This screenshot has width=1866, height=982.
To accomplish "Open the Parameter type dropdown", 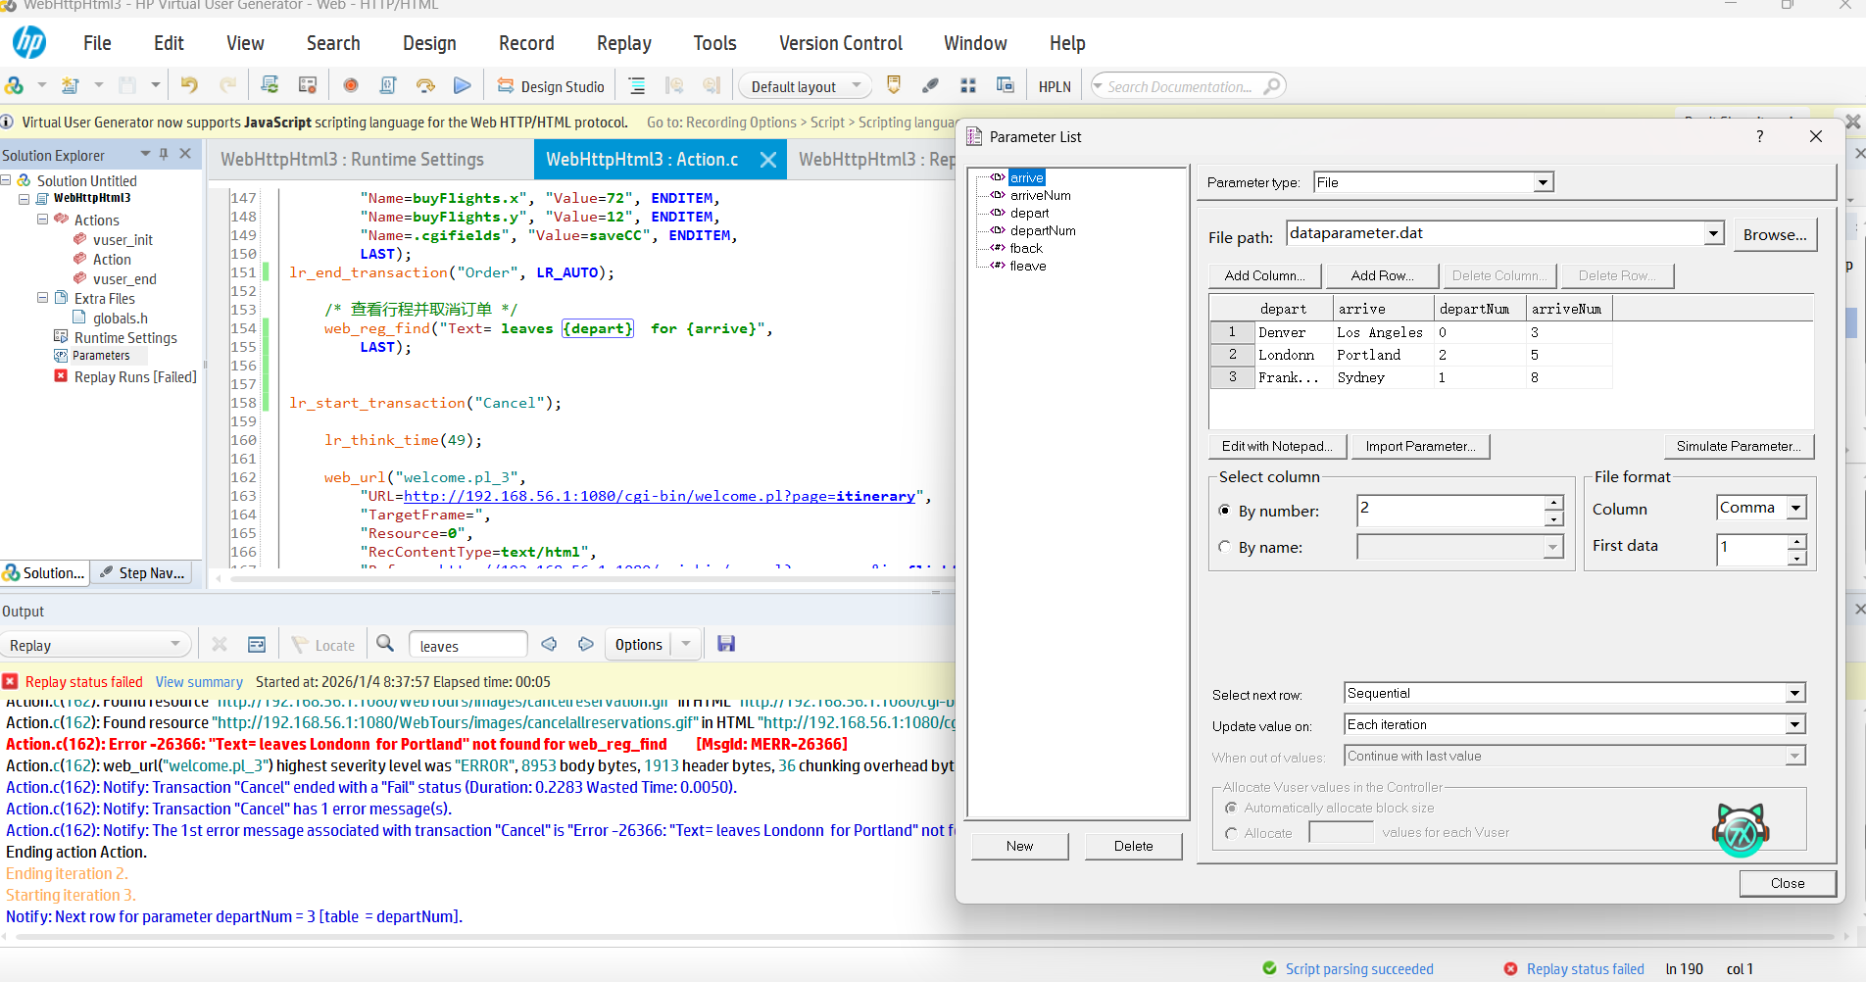I will (x=1543, y=182).
